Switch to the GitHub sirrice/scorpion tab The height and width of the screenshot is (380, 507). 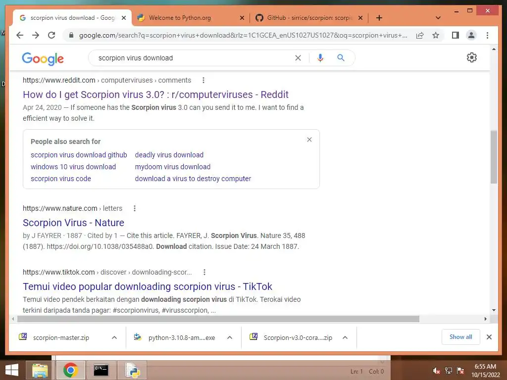(309, 18)
